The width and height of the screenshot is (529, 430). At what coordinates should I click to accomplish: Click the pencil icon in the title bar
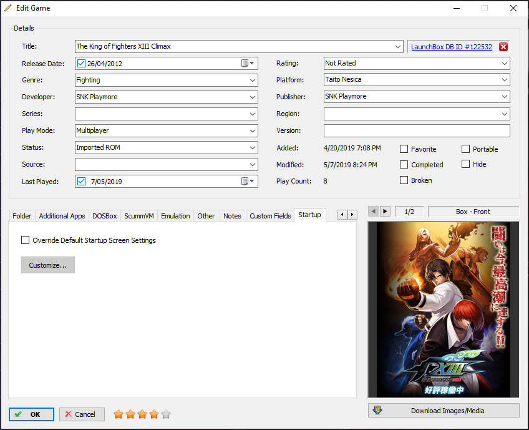point(7,7)
